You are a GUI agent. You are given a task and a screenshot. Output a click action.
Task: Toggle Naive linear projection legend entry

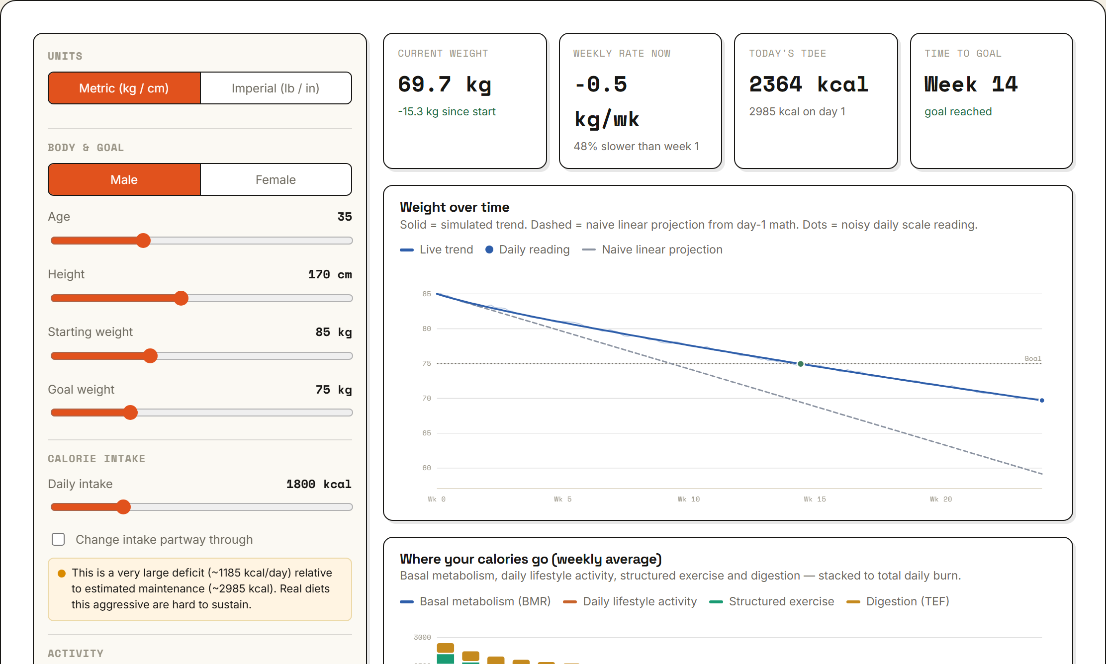click(x=652, y=249)
